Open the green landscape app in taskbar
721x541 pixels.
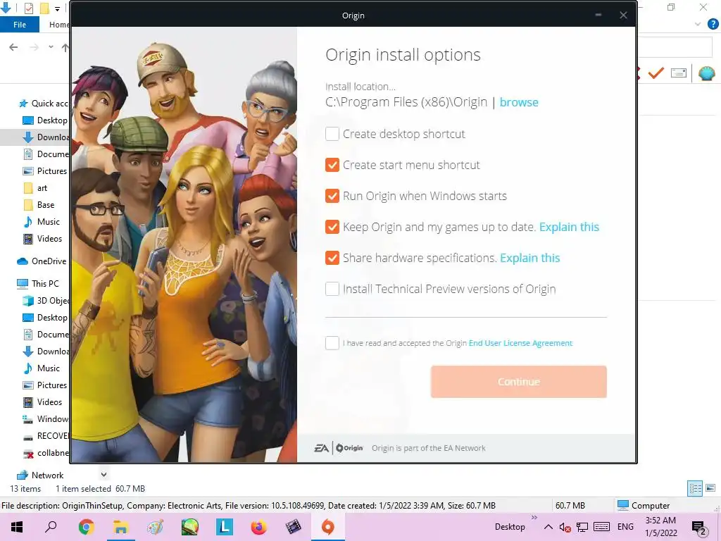(189, 527)
